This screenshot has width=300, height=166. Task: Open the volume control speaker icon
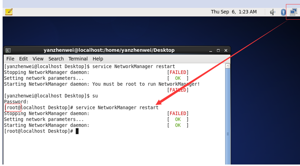(273, 12)
